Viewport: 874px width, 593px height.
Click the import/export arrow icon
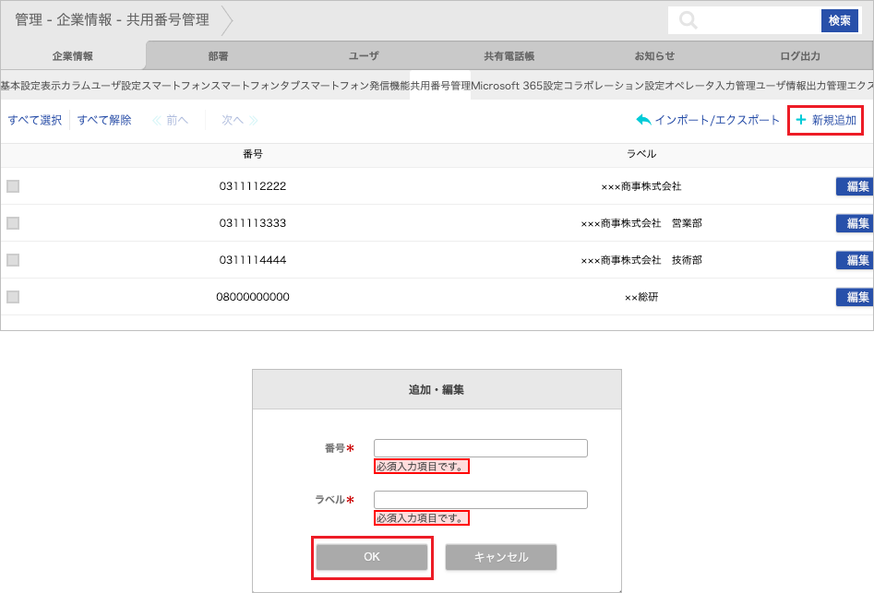click(x=644, y=120)
